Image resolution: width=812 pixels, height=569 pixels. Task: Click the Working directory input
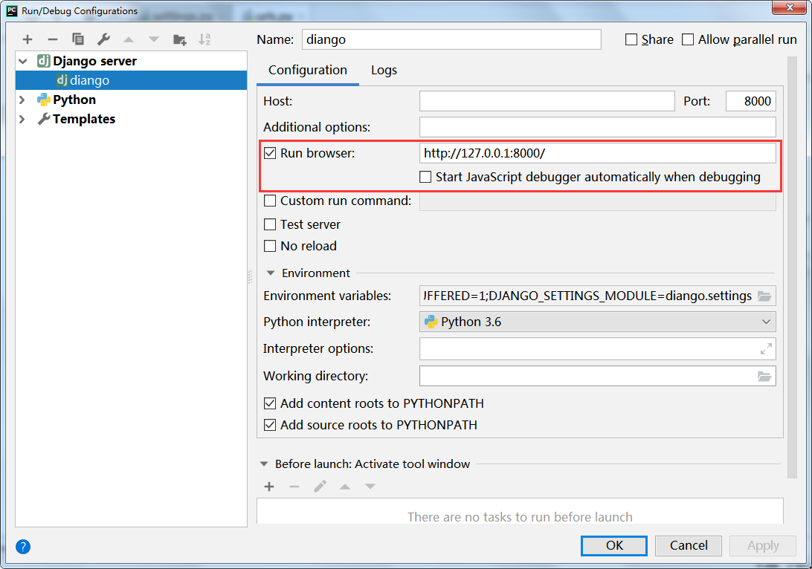(x=587, y=376)
